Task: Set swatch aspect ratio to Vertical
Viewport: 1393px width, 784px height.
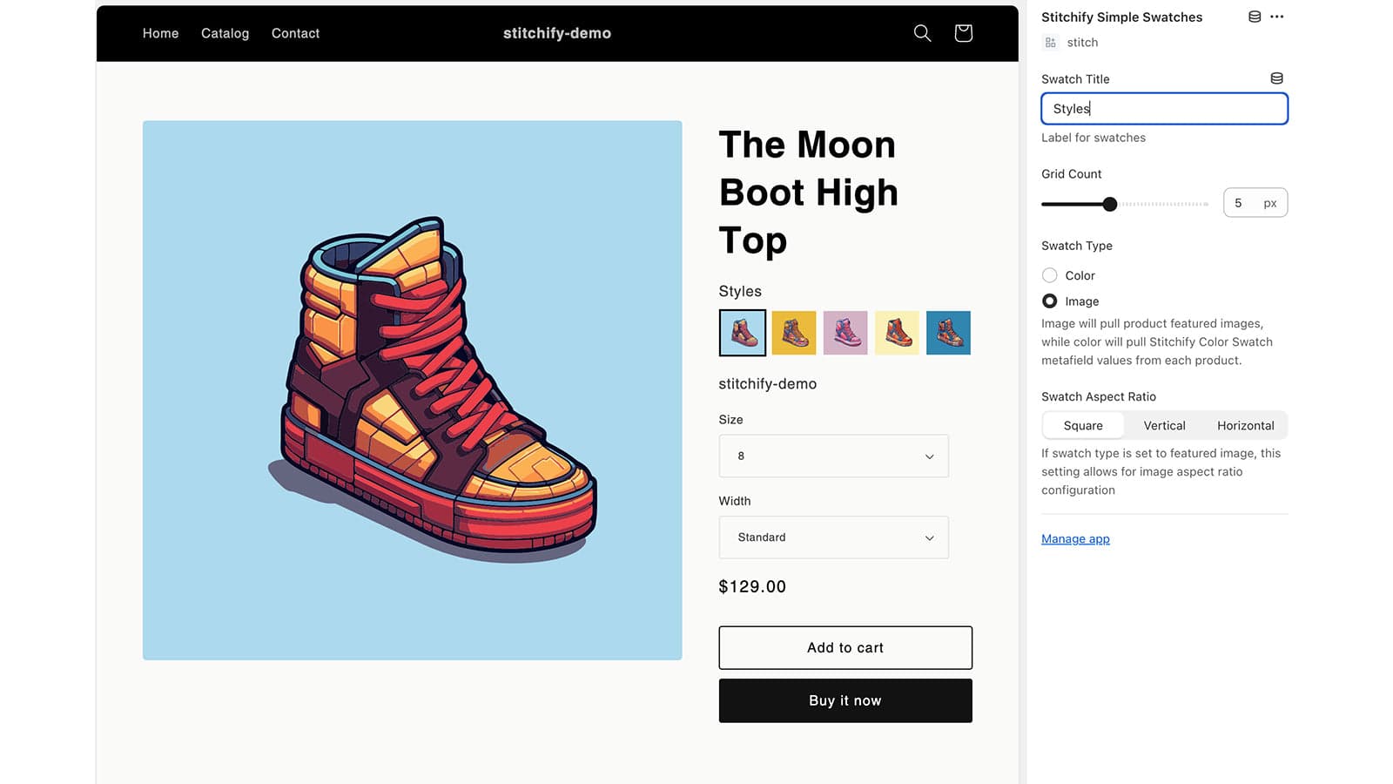Action: pos(1164,426)
